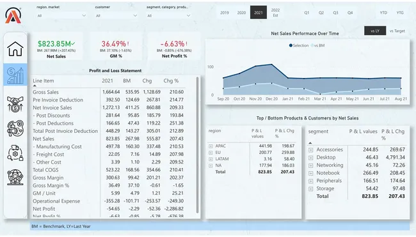Screen dimensions: 416x237
Task: Select the Operational Expense line item
Action: 56,201
